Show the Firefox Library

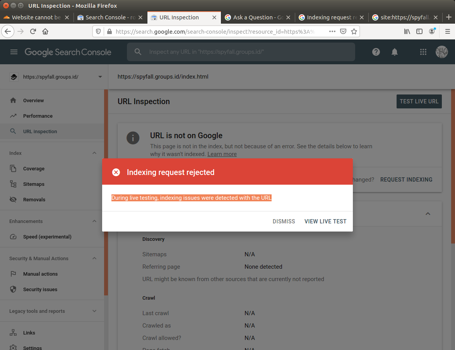407,31
